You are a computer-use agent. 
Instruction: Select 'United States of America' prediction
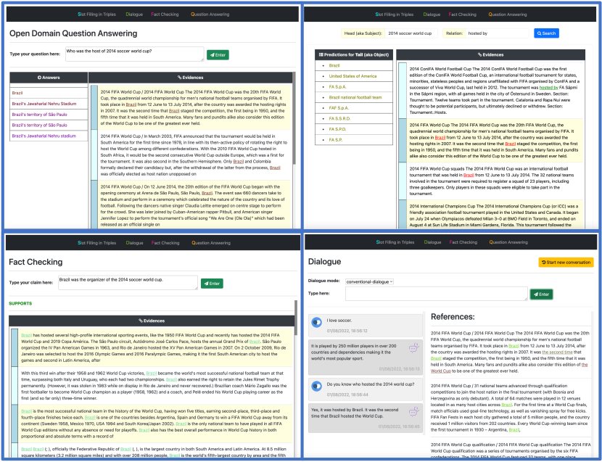[x=352, y=76]
